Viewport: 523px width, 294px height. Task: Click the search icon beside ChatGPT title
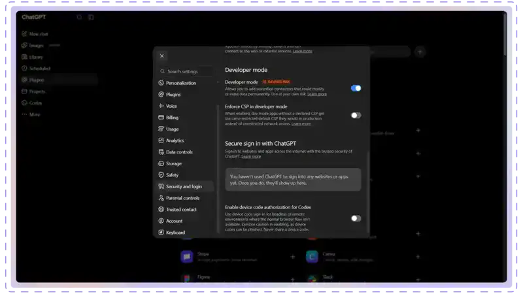tap(79, 17)
